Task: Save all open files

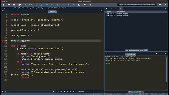Action: [x=20, y=5]
